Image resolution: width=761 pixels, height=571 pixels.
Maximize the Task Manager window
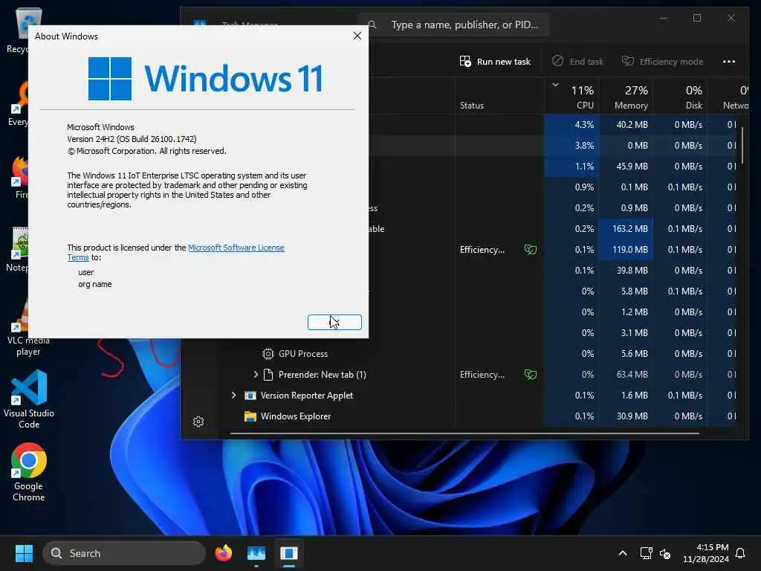(697, 18)
